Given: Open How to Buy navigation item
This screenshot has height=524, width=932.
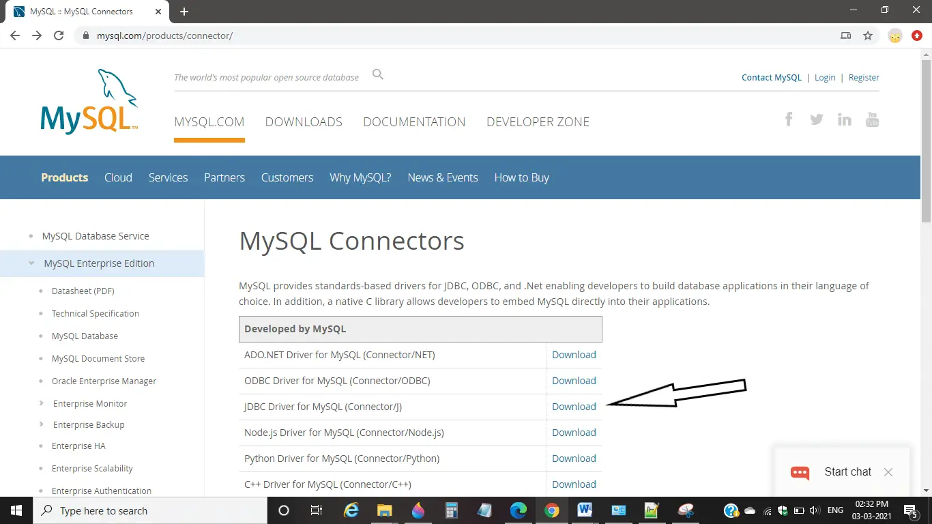Looking at the screenshot, I should point(521,177).
